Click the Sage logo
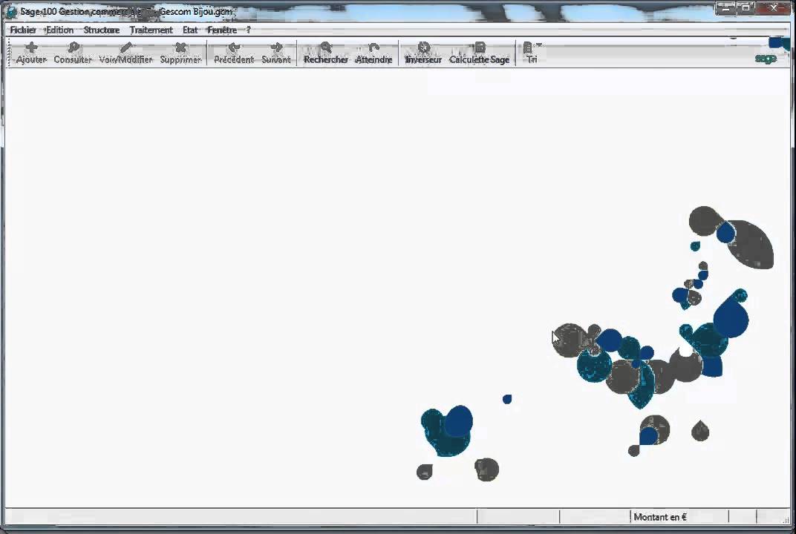 pos(766,58)
